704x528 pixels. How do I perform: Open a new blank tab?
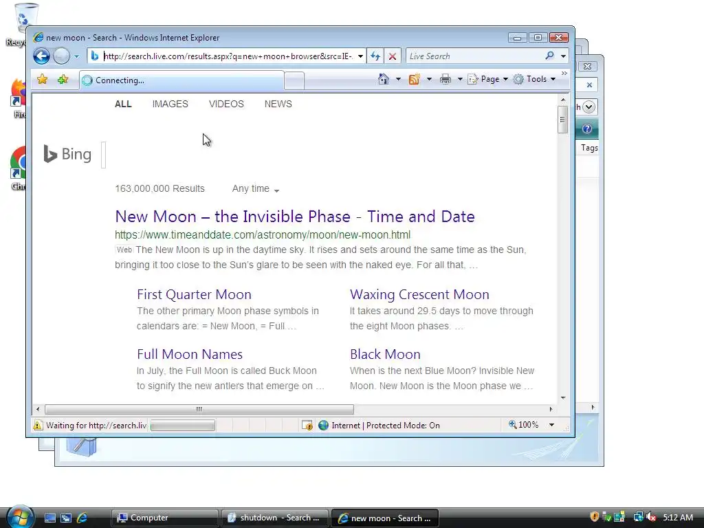(294, 81)
